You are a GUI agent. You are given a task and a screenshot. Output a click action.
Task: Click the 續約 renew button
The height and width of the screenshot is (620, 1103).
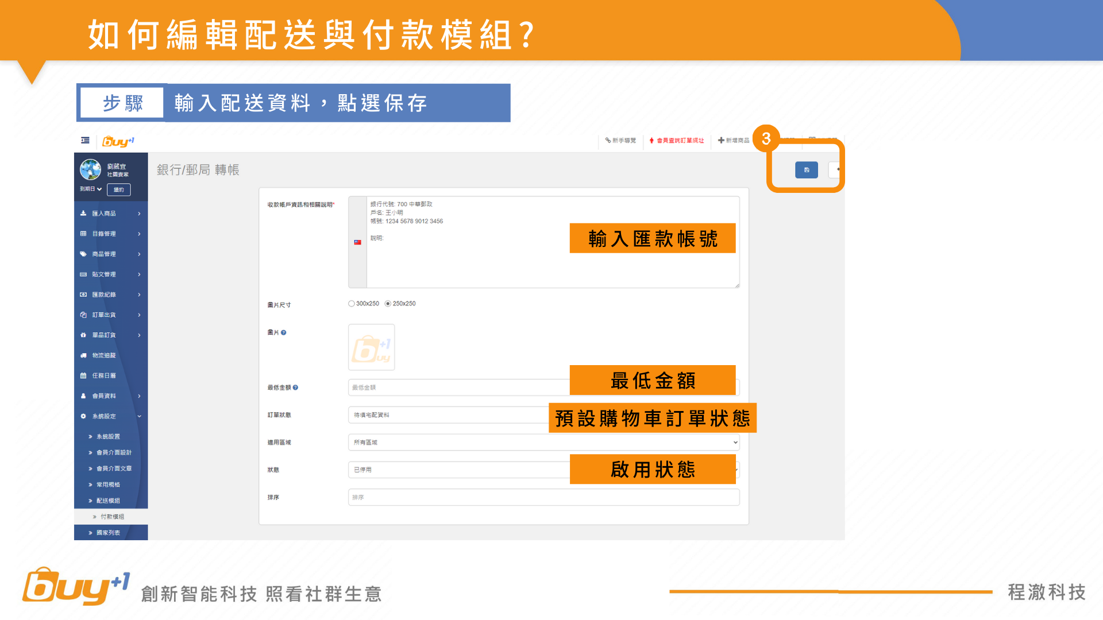[119, 189]
